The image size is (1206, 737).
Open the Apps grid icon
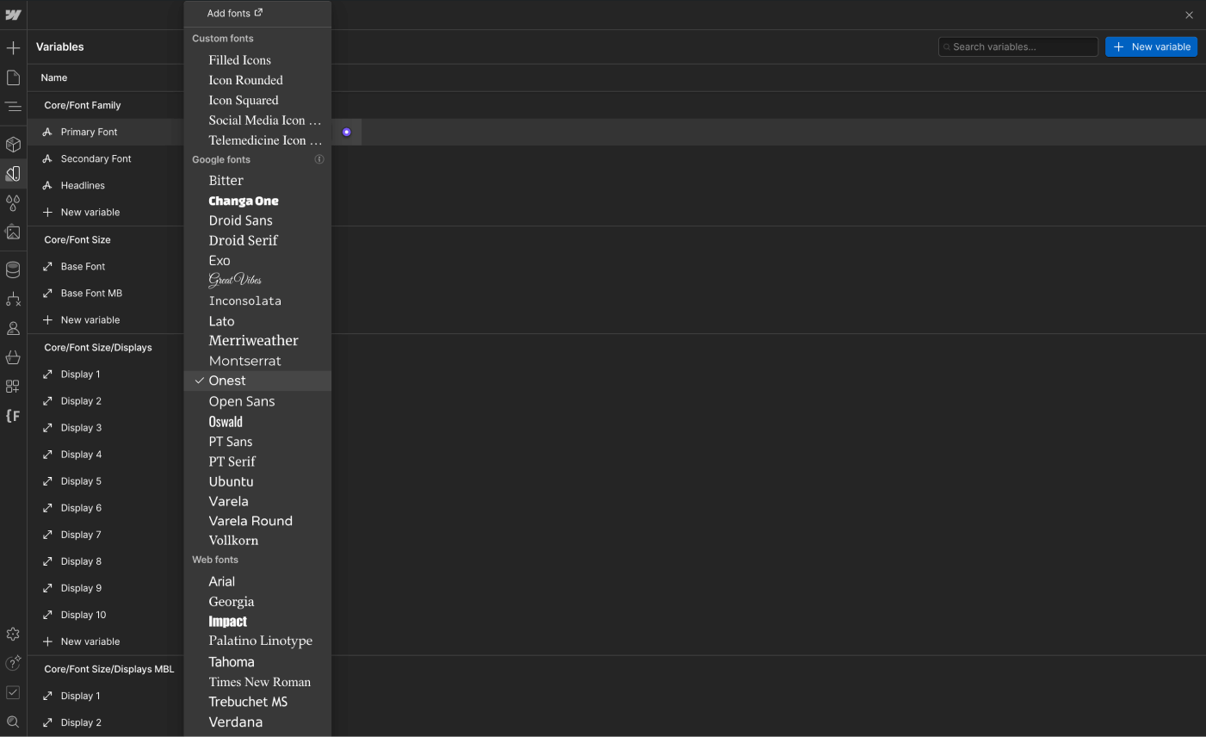coord(13,387)
